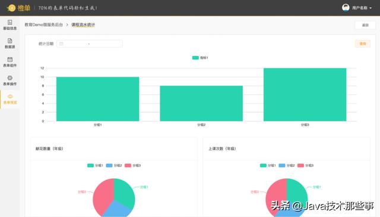Open the 统计日期 date range field

90,43
